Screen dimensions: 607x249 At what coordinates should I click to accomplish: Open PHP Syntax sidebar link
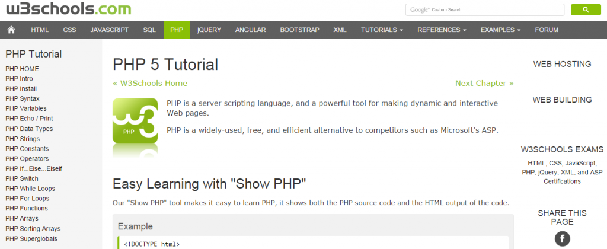click(x=23, y=99)
